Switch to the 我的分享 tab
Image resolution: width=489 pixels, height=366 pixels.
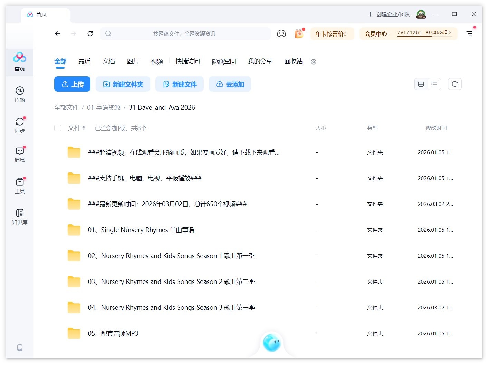260,61
